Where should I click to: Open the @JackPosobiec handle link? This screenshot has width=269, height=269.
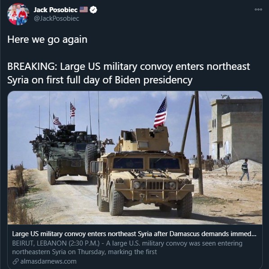[56, 18]
